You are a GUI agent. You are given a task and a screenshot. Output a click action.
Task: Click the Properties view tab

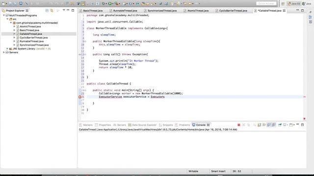(x=103, y=125)
